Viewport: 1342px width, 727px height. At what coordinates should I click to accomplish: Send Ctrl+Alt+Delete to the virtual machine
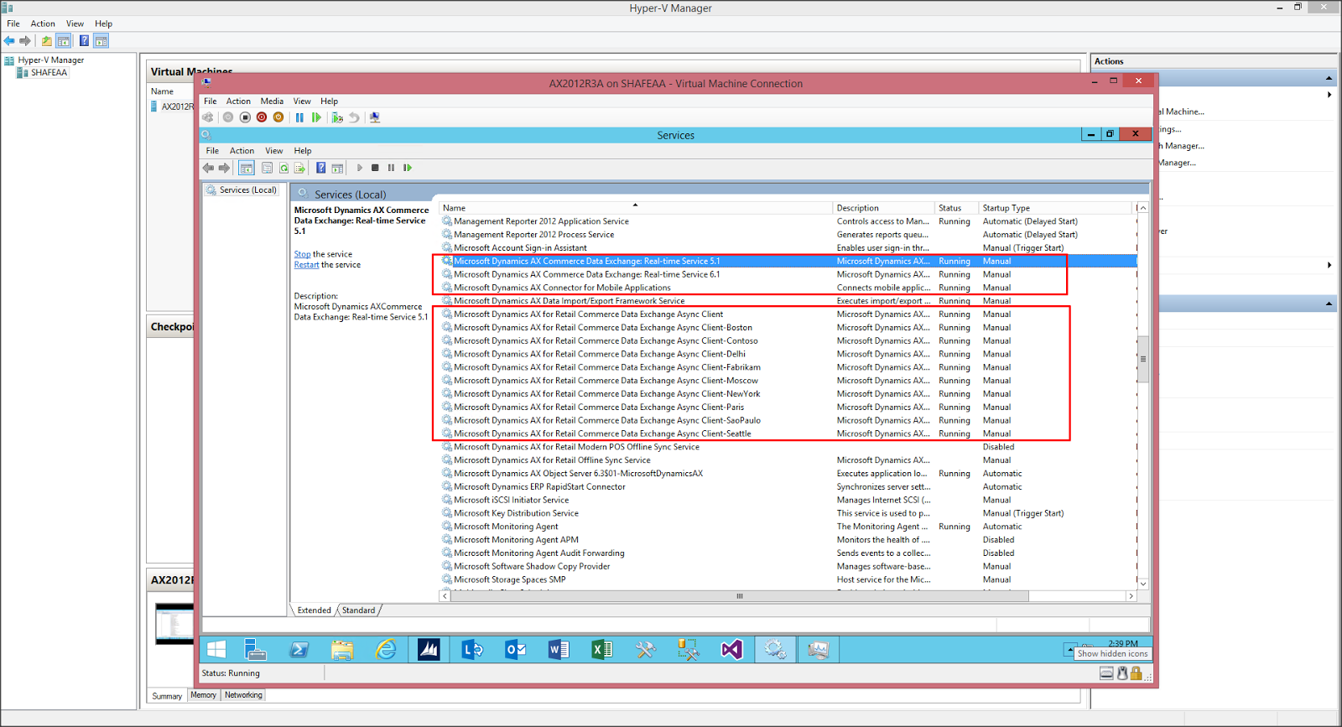208,117
